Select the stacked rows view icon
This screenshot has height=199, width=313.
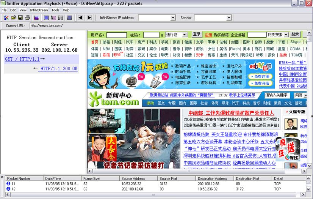[x=69, y=18]
